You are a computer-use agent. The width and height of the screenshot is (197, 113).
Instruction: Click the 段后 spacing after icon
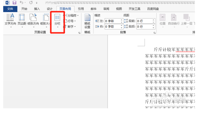tap(126, 26)
